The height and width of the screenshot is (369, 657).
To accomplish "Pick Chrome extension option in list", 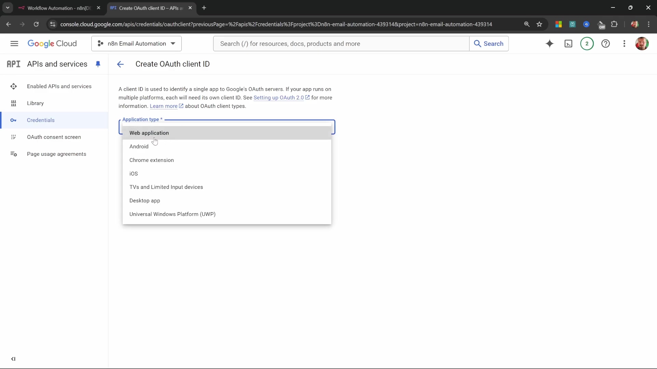I will pyautogui.click(x=152, y=160).
